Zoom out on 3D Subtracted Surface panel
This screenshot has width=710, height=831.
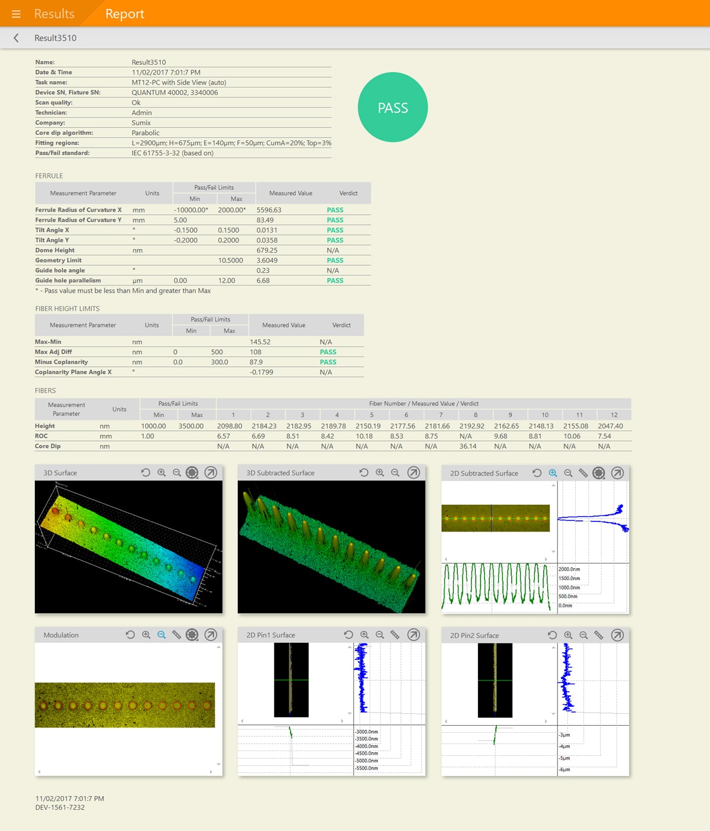[395, 472]
